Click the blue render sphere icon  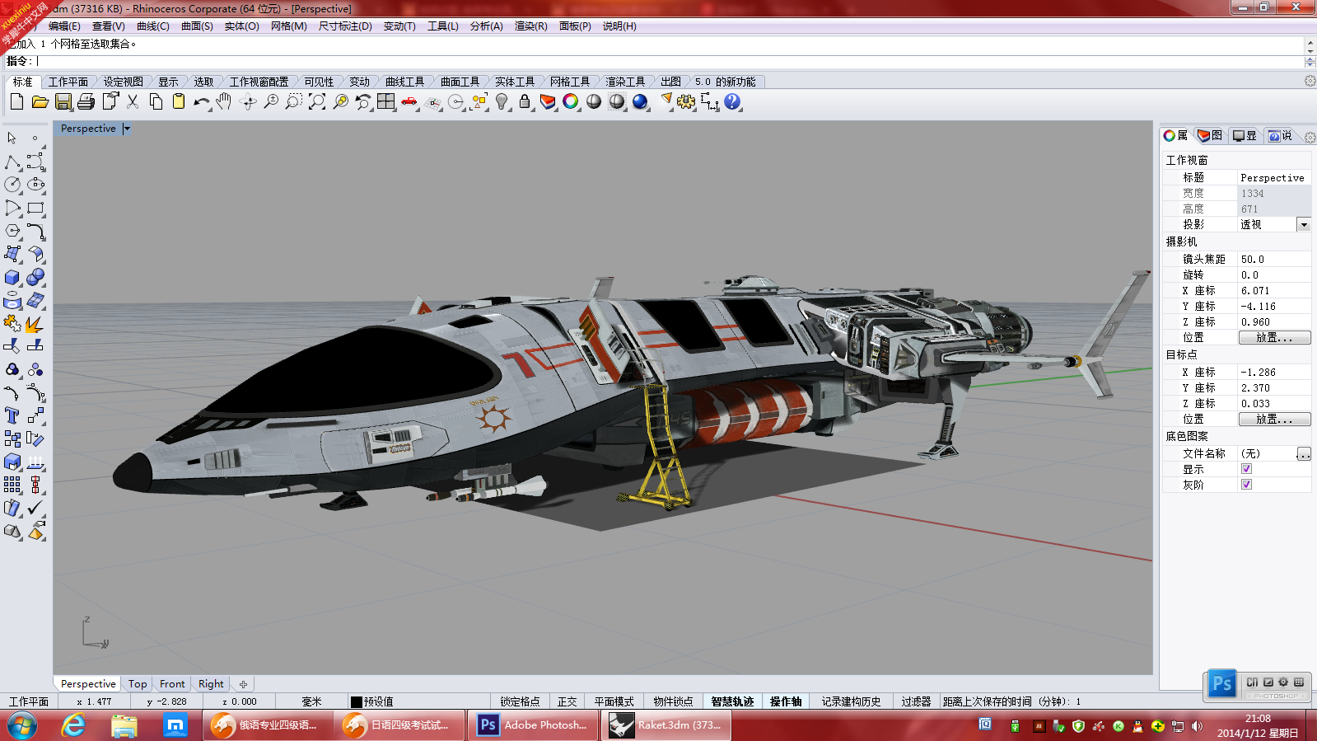click(640, 101)
